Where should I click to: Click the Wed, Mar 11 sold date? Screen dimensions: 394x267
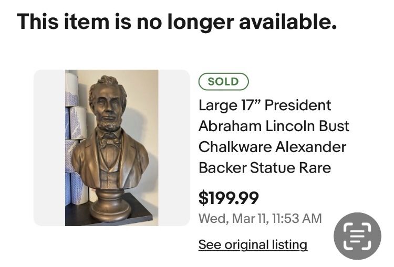coord(260,218)
